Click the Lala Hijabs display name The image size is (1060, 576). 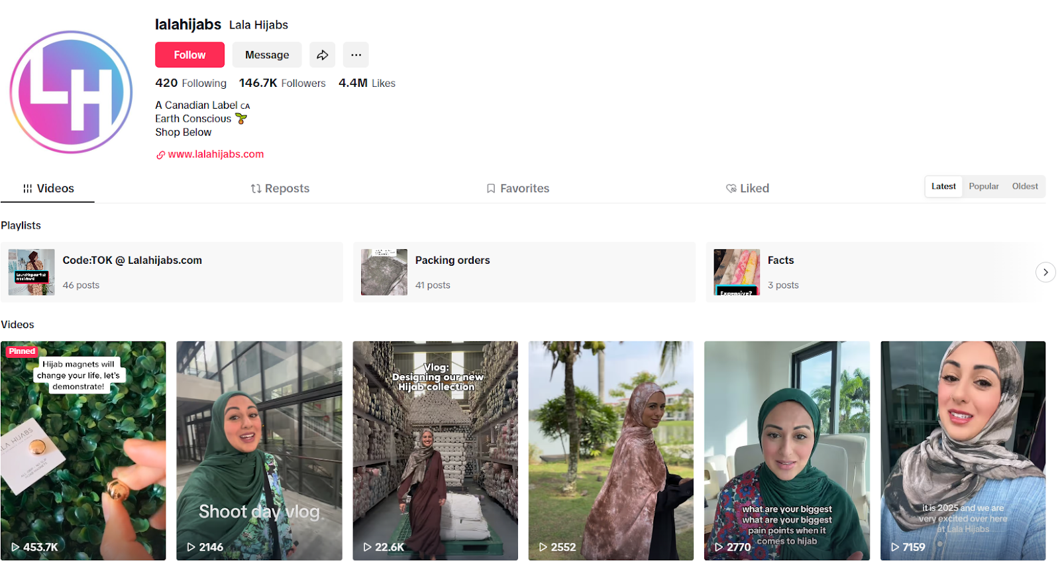point(258,25)
